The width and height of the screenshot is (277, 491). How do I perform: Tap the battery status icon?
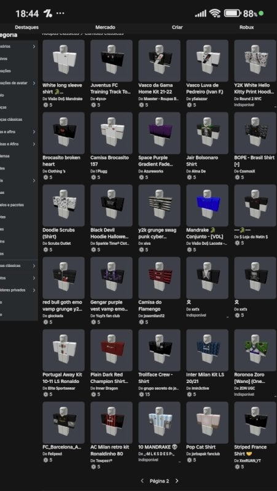232,14
